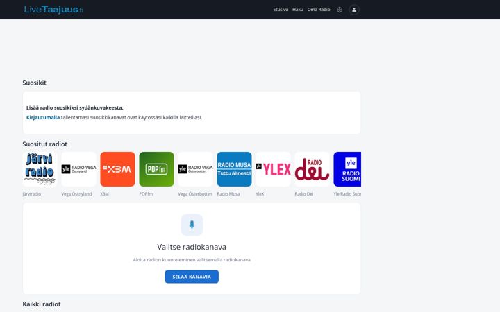Screen dimensions: 500x312
Task: Click the LiveTaajuus.fi logo
Action: 53,10
